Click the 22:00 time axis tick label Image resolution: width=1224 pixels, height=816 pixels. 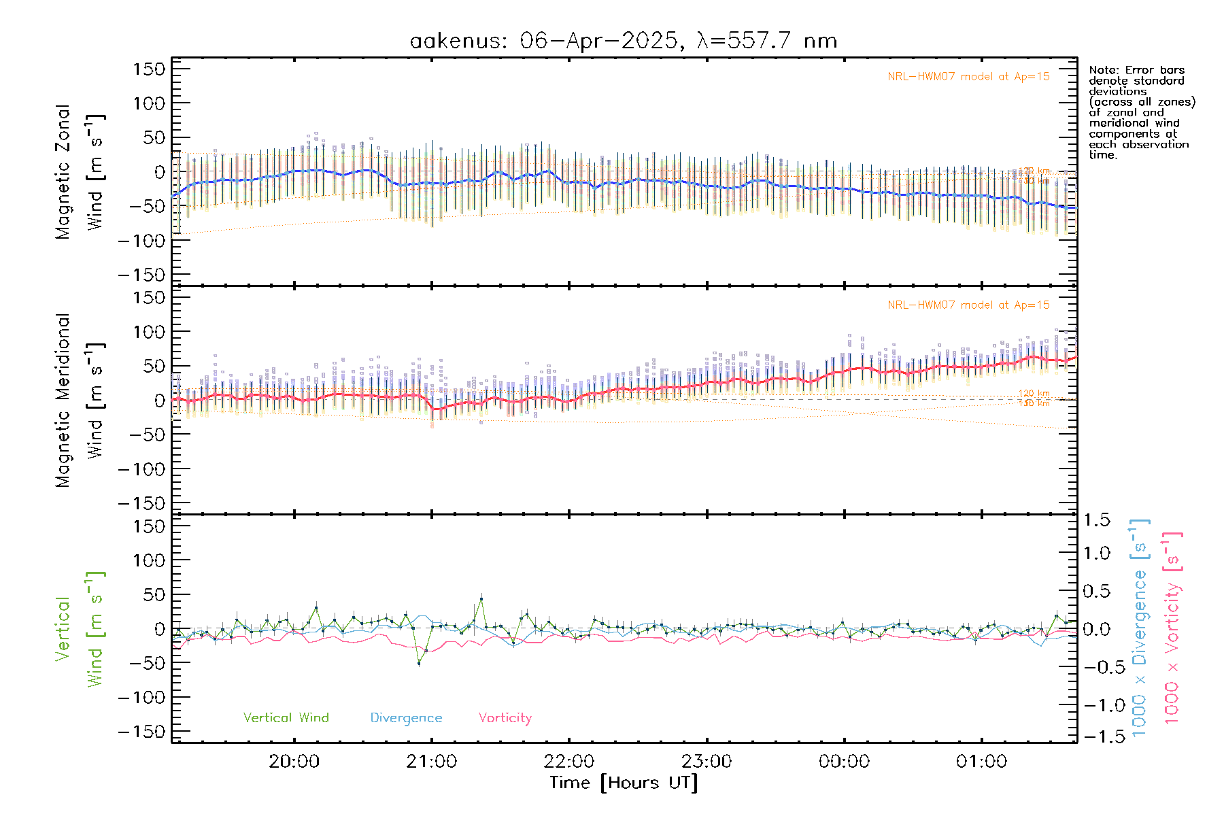pos(569,761)
